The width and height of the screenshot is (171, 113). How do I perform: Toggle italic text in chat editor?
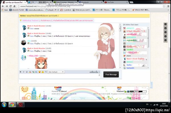coord(24,72)
